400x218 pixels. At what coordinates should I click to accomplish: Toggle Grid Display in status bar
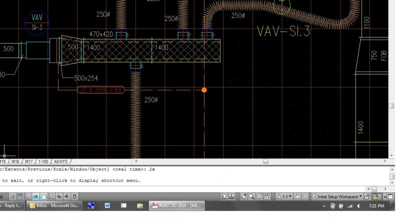click(x=20, y=196)
